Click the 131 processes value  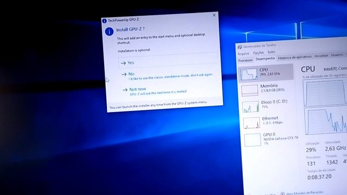pos(311,164)
